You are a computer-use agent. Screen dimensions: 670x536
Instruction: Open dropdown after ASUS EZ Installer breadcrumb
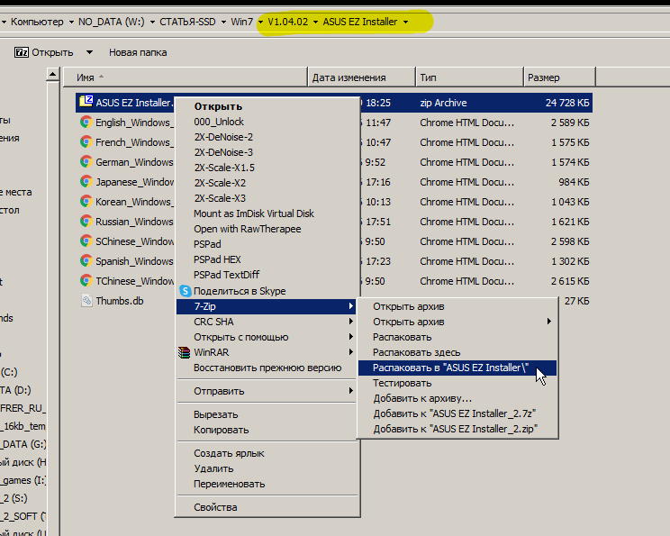click(x=406, y=22)
